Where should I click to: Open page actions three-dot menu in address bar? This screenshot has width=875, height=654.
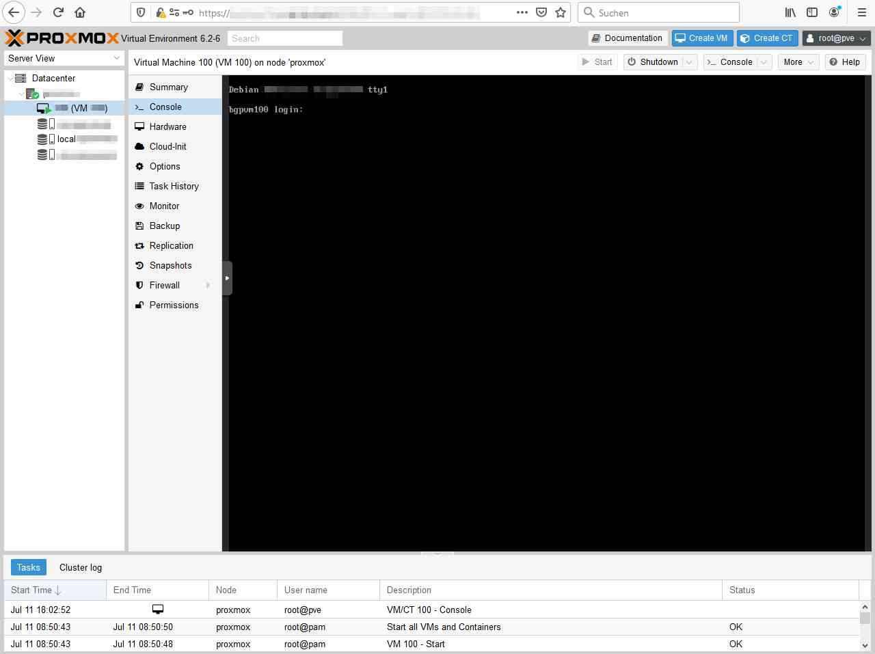pyautogui.click(x=522, y=12)
